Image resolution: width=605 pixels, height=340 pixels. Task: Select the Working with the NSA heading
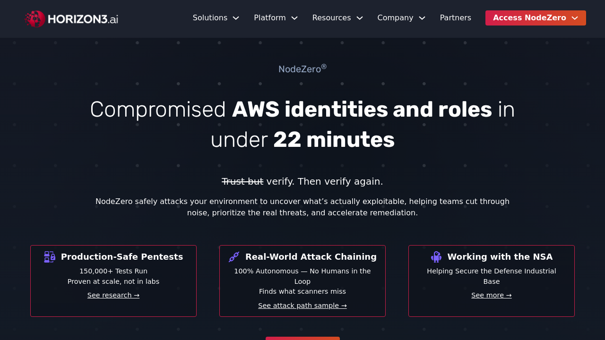point(500,257)
